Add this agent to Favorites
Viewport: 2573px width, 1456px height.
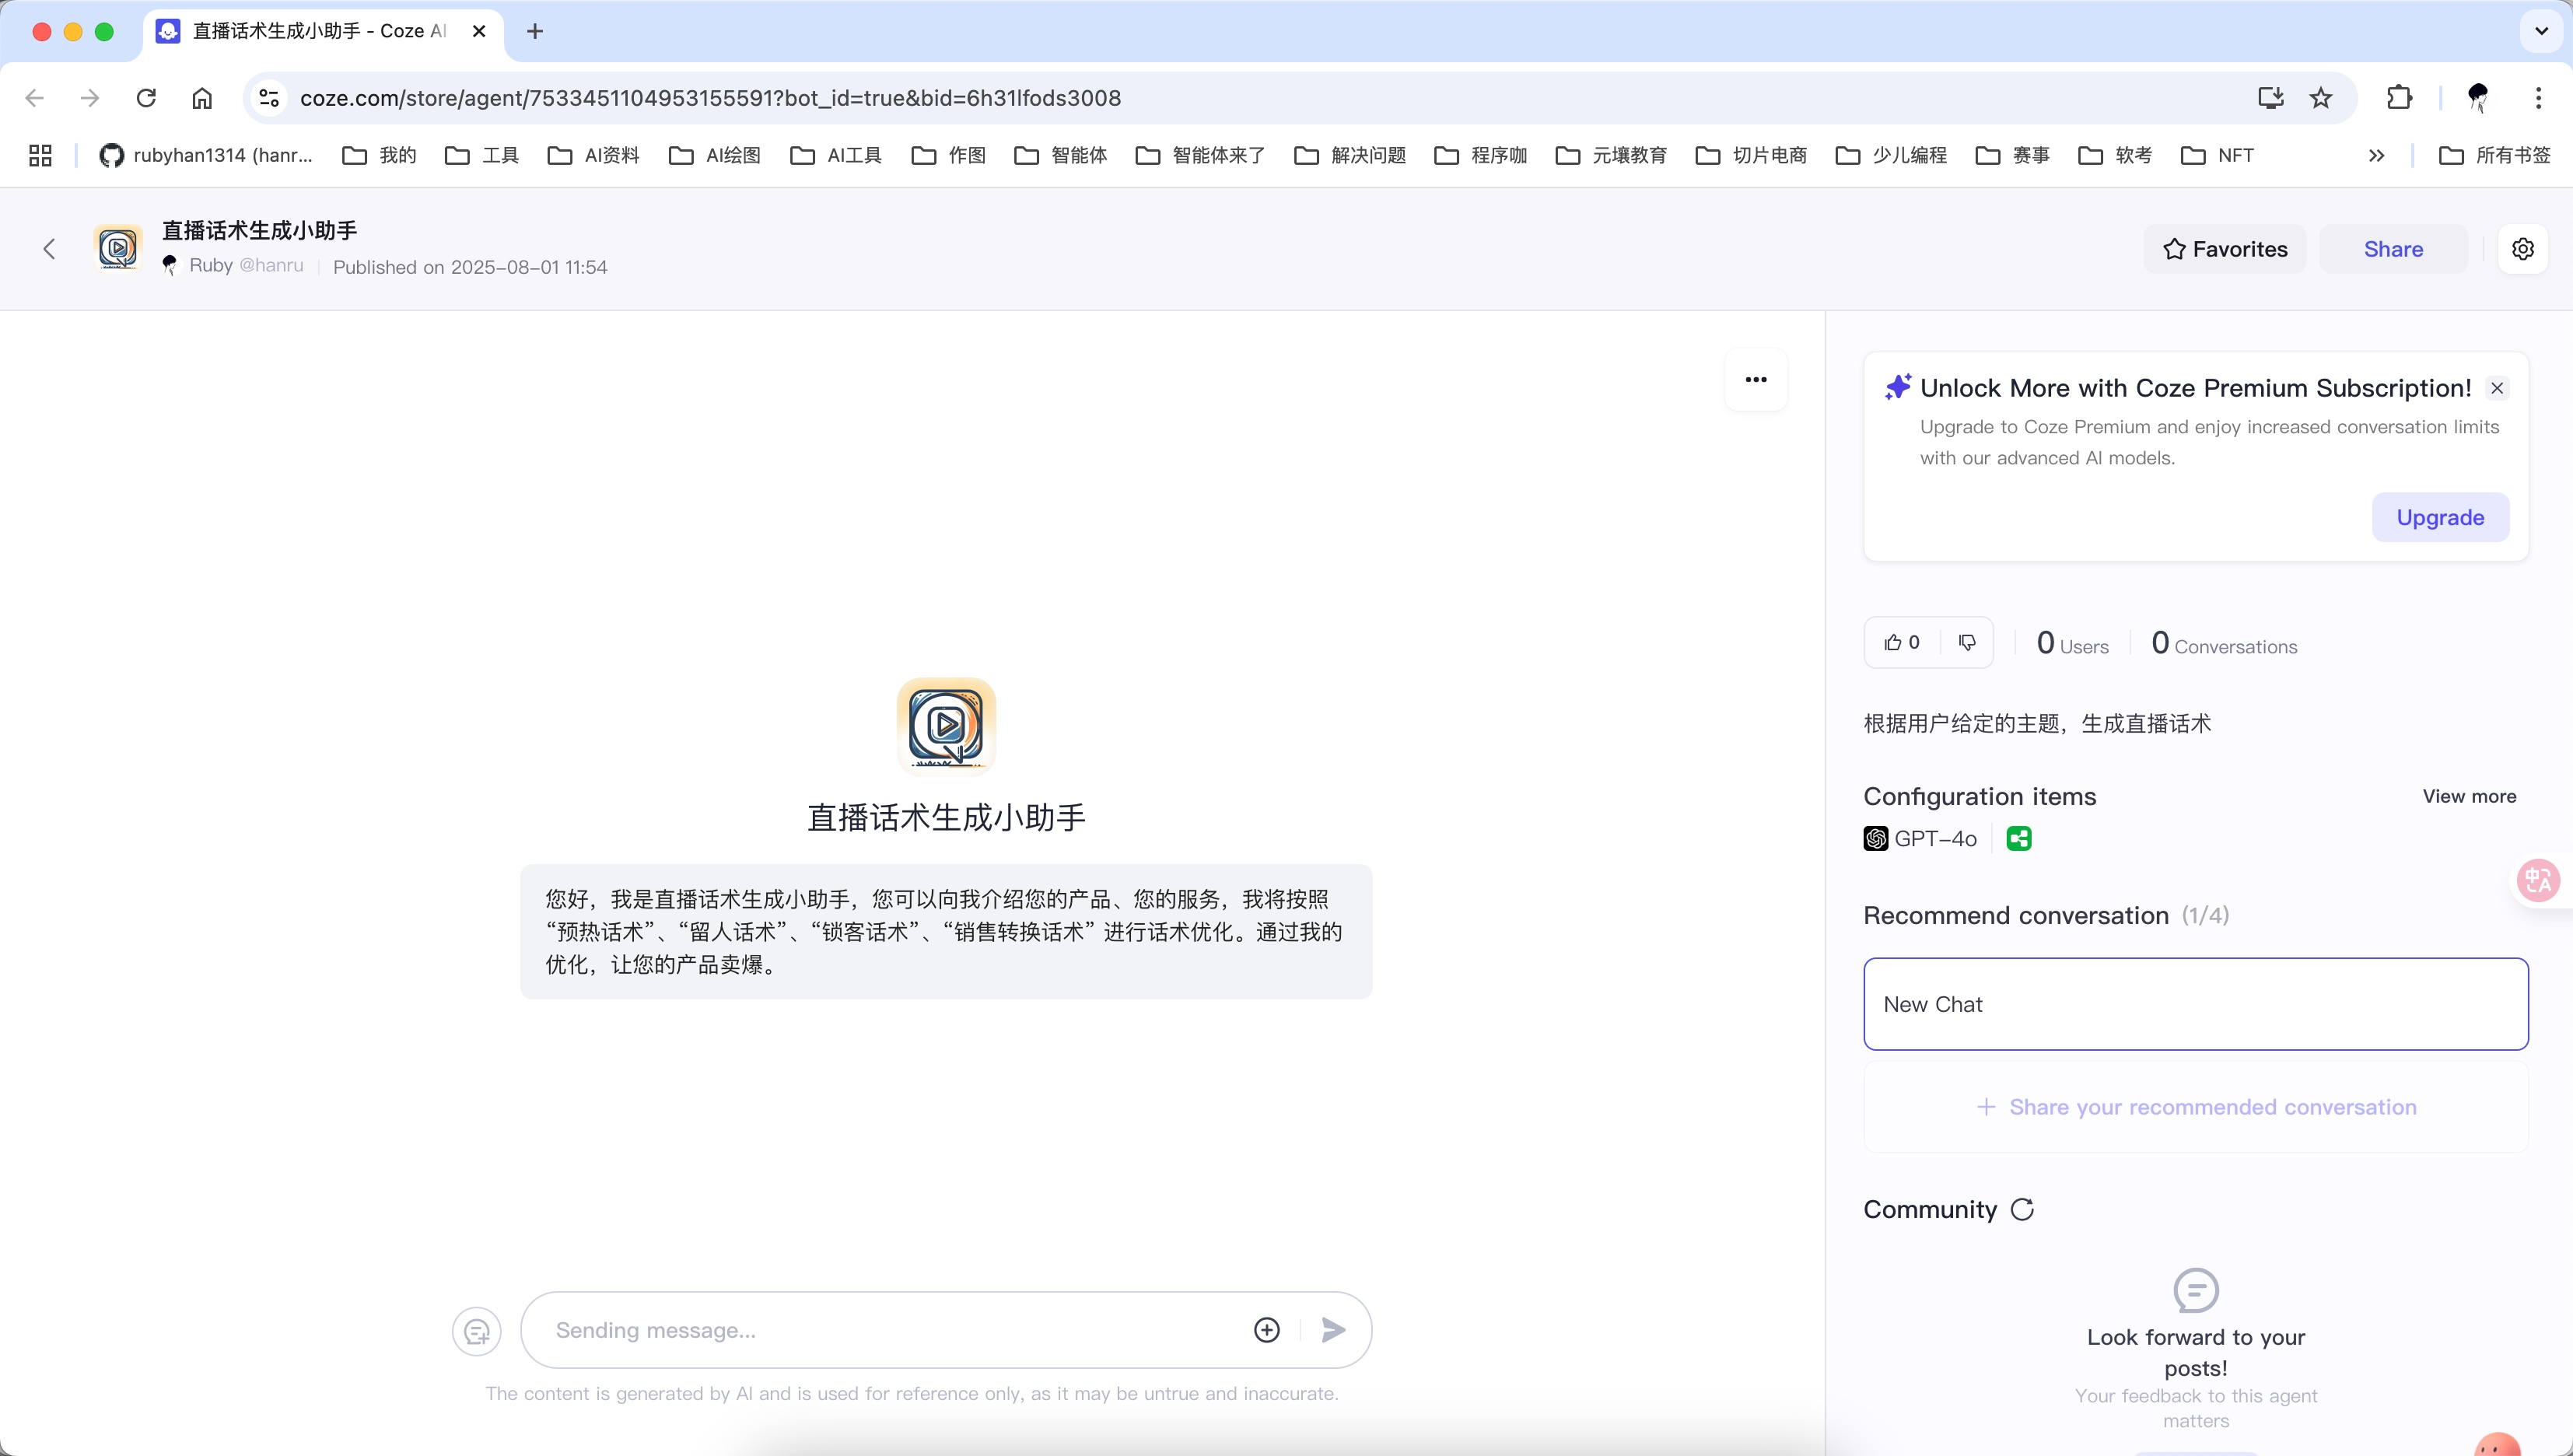[2224, 248]
